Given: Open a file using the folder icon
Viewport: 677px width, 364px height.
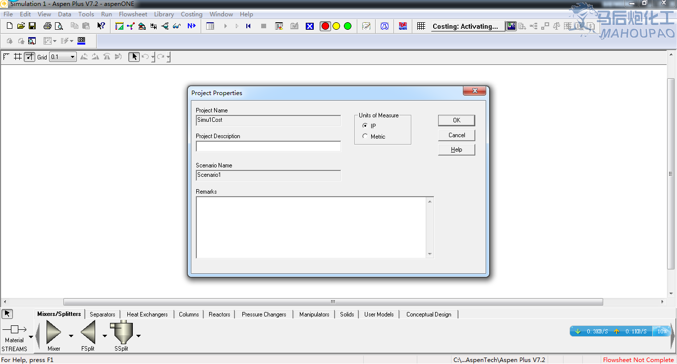Looking at the screenshot, I should (21, 26).
